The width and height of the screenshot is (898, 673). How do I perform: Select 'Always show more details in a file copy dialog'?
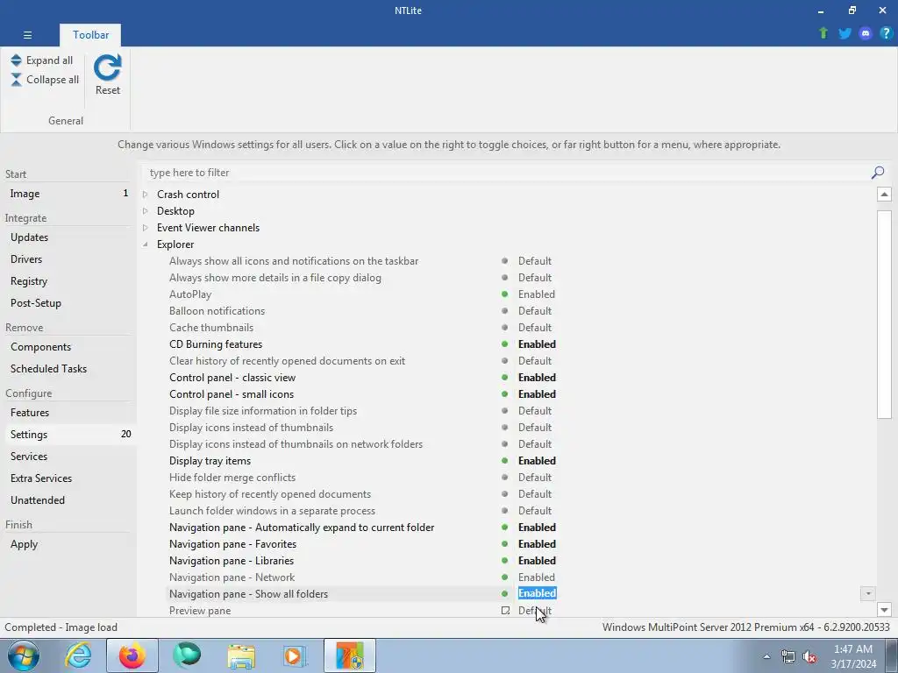[x=274, y=278]
